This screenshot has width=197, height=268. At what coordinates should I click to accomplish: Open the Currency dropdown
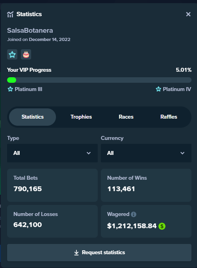146,153
